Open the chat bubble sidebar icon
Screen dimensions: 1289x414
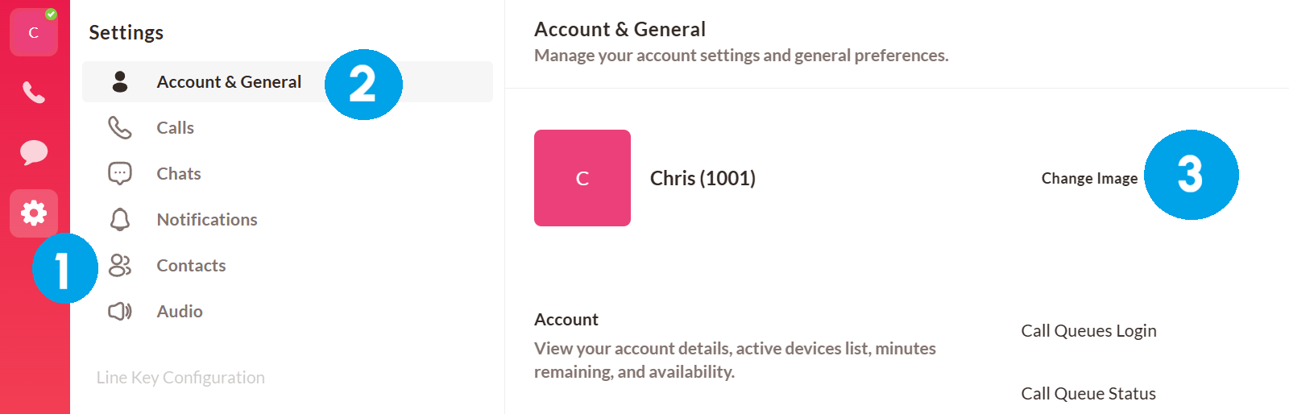[x=34, y=152]
